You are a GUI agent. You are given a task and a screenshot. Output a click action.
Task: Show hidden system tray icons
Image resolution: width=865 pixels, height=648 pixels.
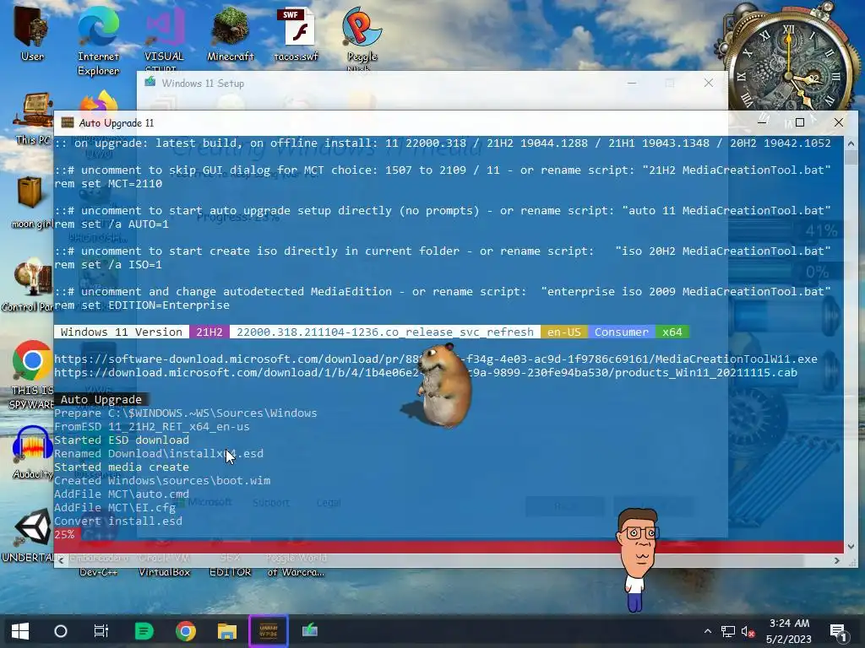point(708,631)
